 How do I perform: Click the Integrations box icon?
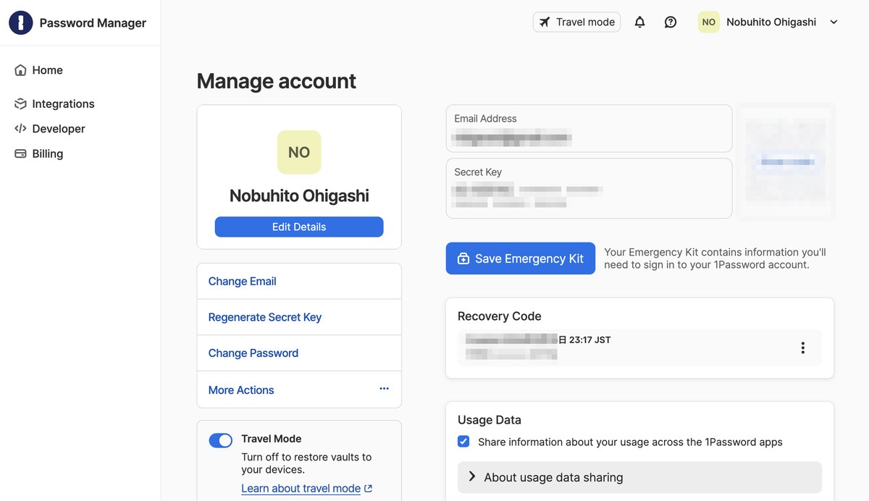click(20, 104)
